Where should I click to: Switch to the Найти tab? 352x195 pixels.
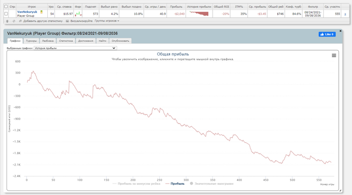point(103,41)
